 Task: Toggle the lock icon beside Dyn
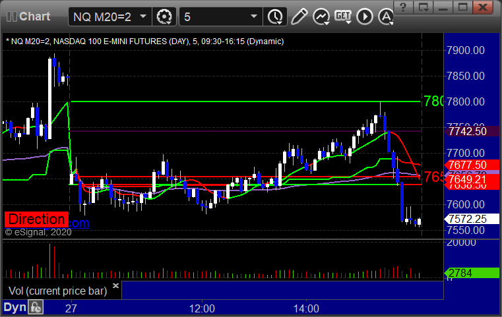coord(36,307)
